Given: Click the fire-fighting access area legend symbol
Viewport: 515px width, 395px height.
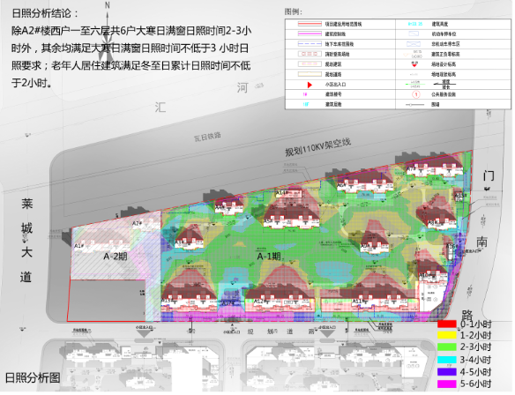Looking at the screenshot, I should click(x=310, y=54).
